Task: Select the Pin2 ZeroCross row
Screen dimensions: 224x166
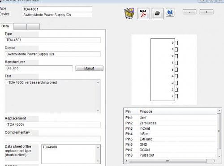Action: click(x=170, y=123)
